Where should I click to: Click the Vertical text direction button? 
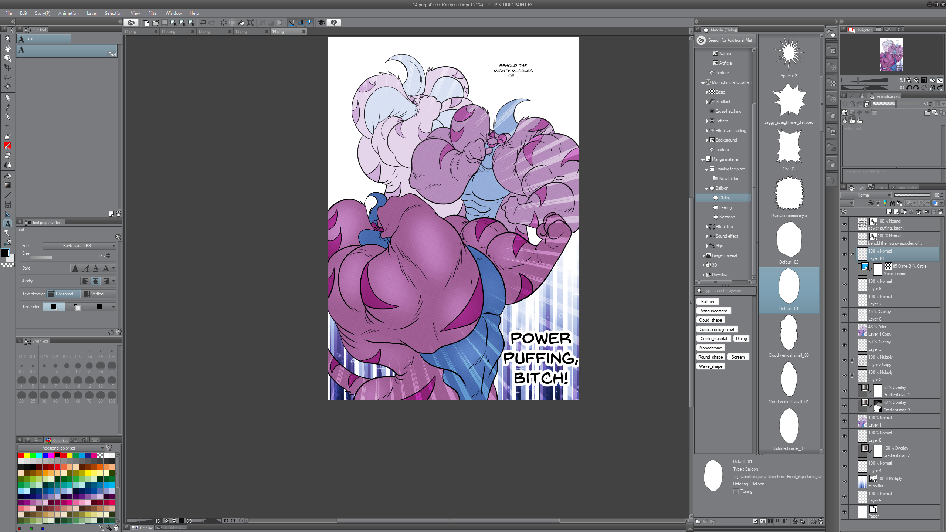(98, 294)
